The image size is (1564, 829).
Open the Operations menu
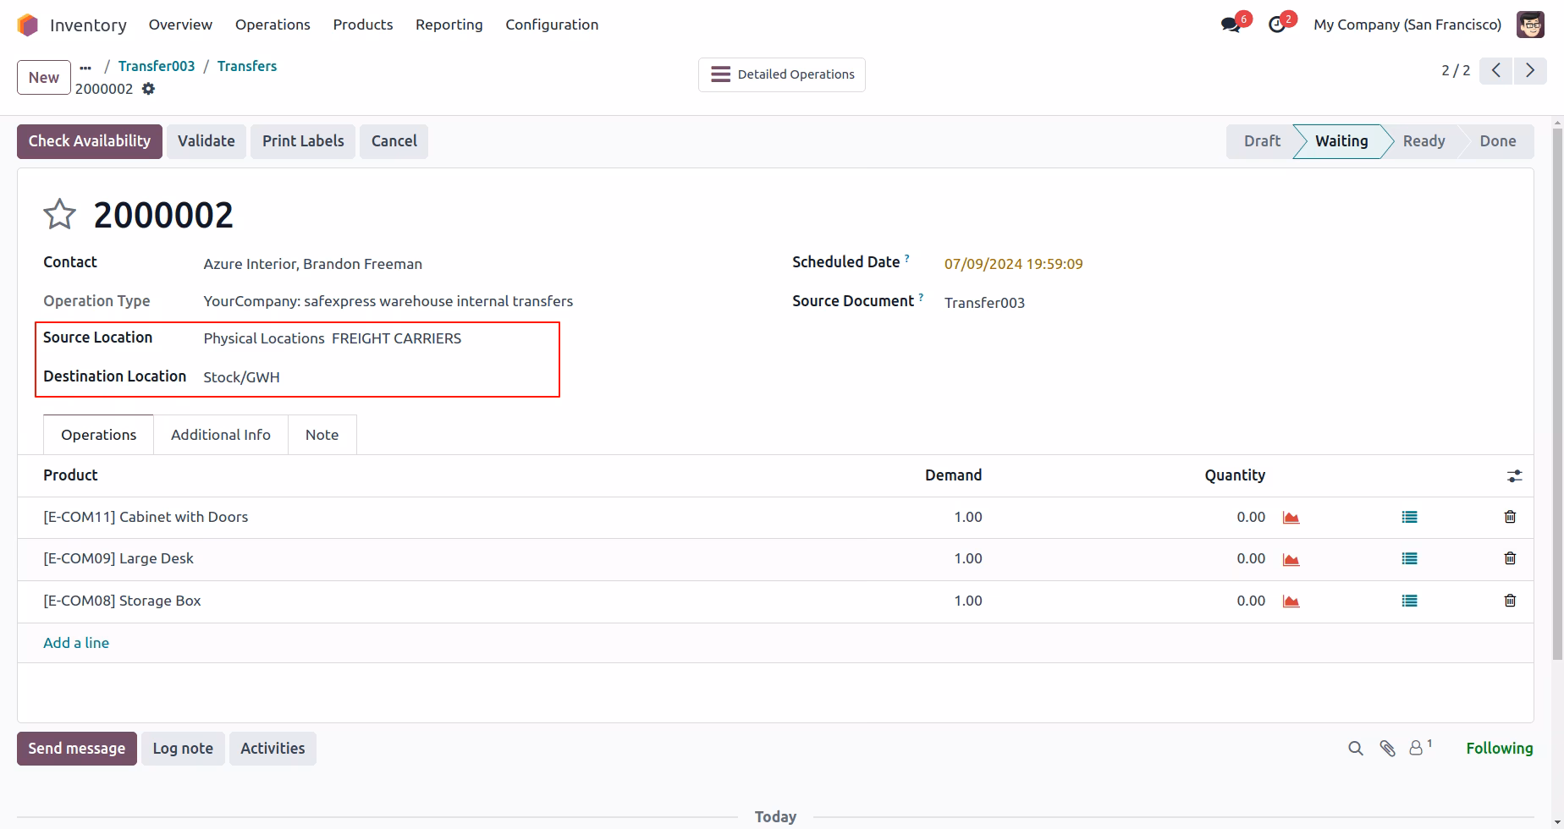point(273,25)
